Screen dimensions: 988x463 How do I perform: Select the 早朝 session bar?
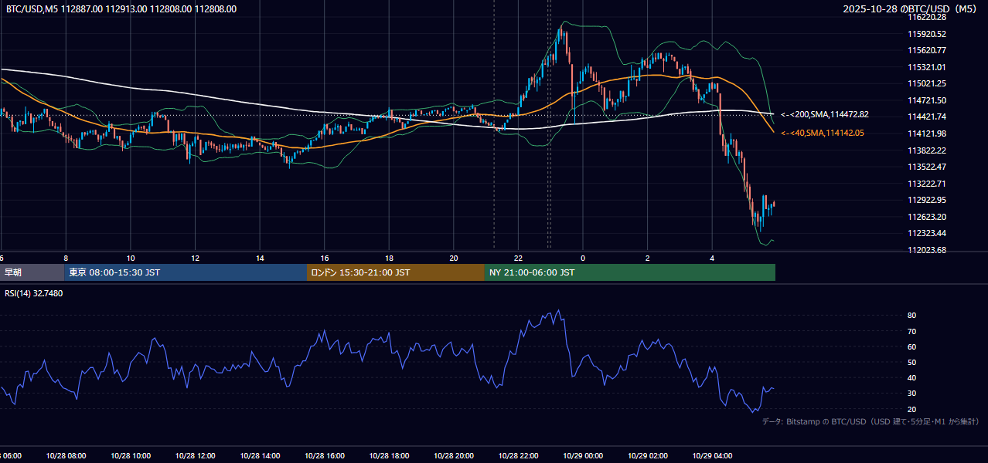[32, 272]
